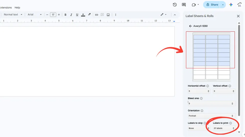Show info for Bleed area
Screen dimensions: 245x137
click(x=201, y=98)
